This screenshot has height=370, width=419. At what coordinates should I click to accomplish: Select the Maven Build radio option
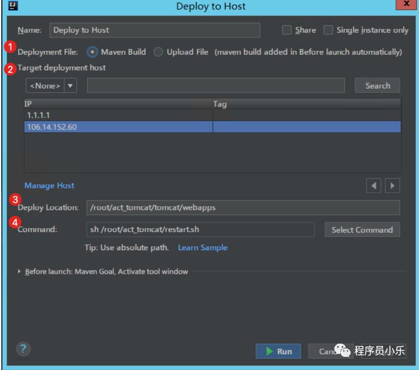pos(92,52)
